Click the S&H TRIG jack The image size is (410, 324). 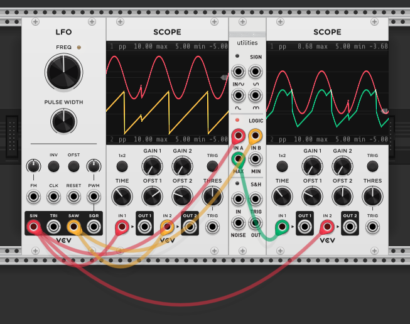256,199
